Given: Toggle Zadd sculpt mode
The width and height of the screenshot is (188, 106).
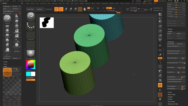Looking at the screenshot, I should pyautogui.click(x=109, y=8).
